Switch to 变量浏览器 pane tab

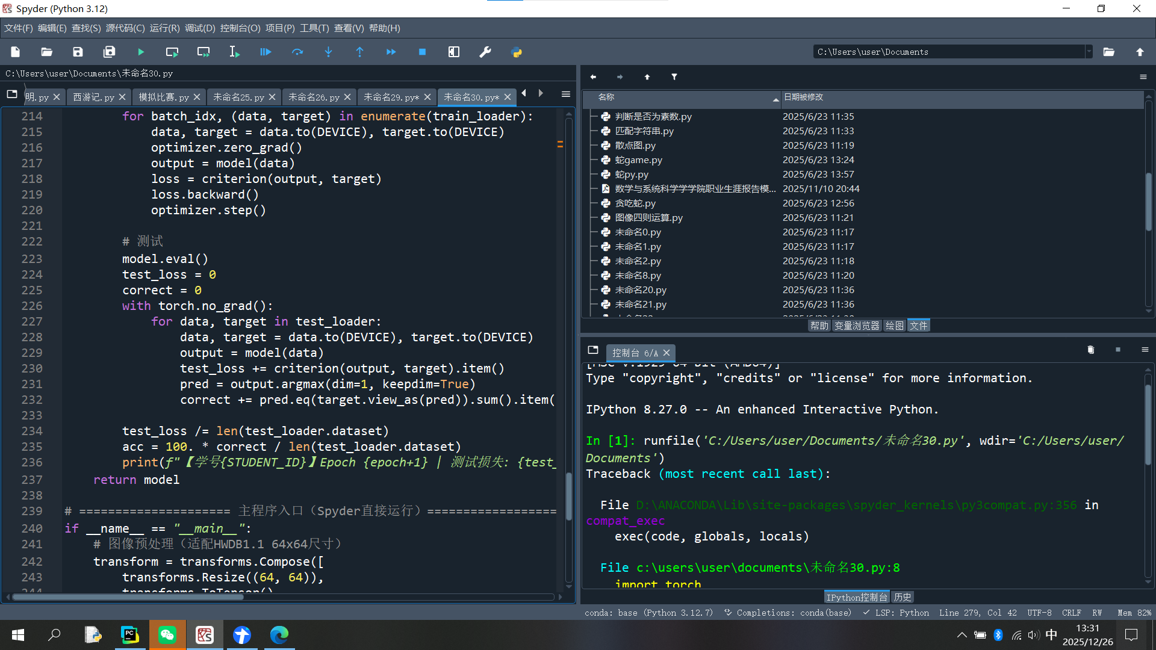pyautogui.click(x=857, y=326)
